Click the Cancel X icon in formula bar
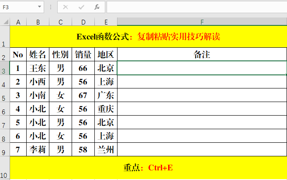The width and height of the screenshot is (287, 180). point(66,7)
